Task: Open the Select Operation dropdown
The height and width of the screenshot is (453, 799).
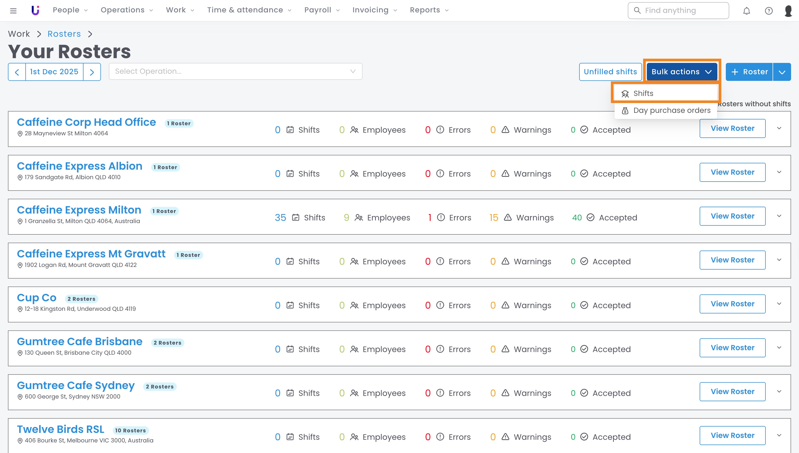Action: tap(235, 72)
